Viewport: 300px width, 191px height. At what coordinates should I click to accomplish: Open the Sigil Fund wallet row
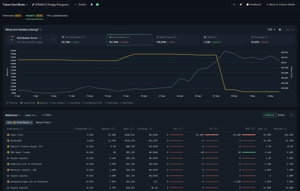pos(150,135)
